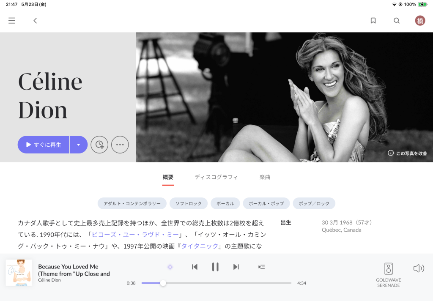Open the three-dot more options menu

(120, 145)
